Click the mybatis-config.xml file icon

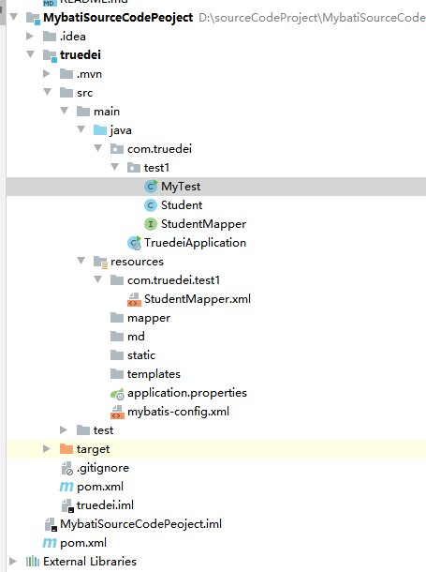[117, 412]
